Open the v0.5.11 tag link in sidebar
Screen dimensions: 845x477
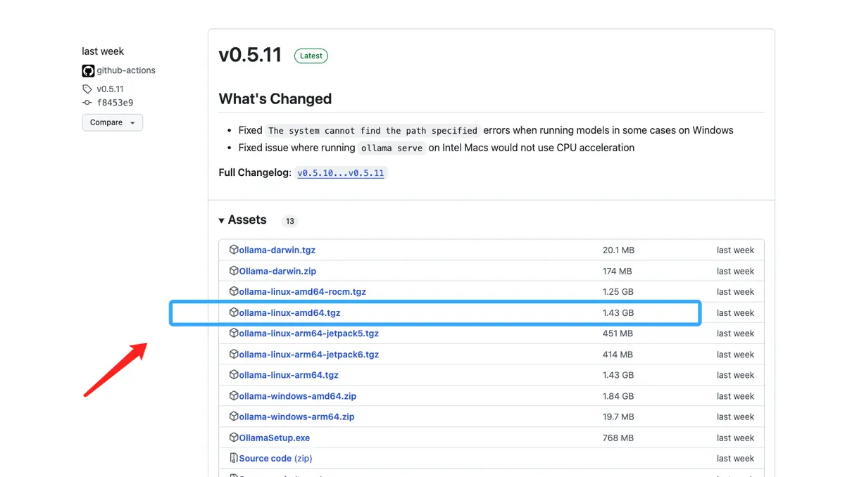[111, 89]
